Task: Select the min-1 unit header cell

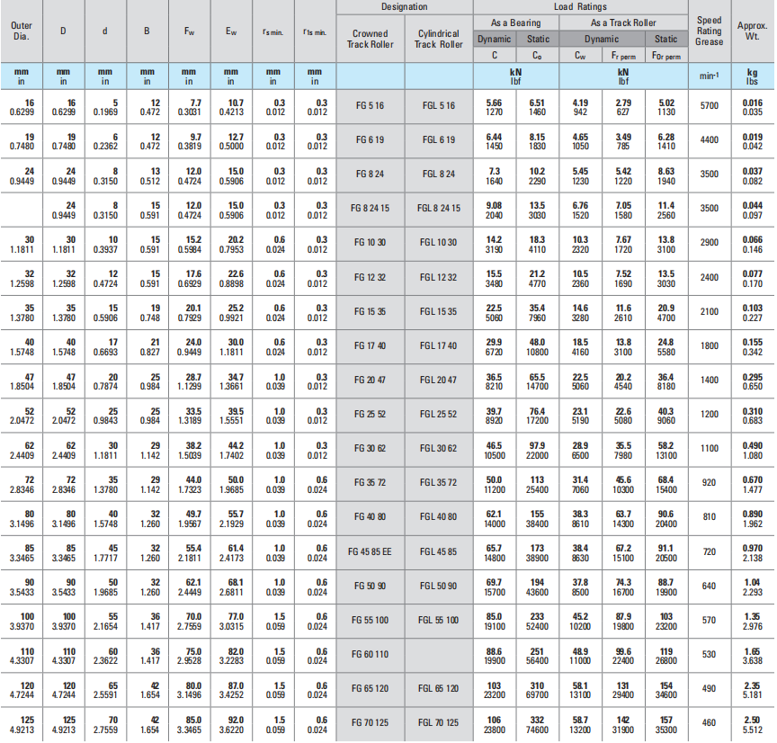Action: [709, 76]
